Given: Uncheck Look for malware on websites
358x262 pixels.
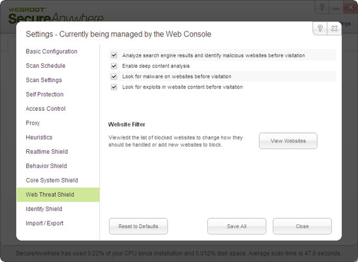Looking at the screenshot, I should pyautogui.click(x=114, y=76).
